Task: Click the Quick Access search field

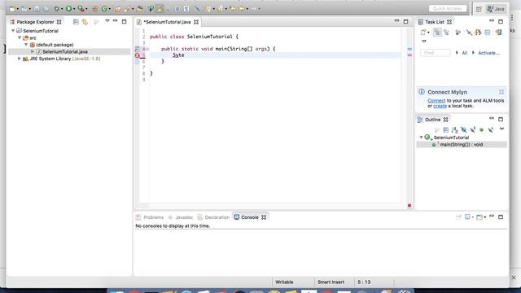Action: (x=448, y=9)
